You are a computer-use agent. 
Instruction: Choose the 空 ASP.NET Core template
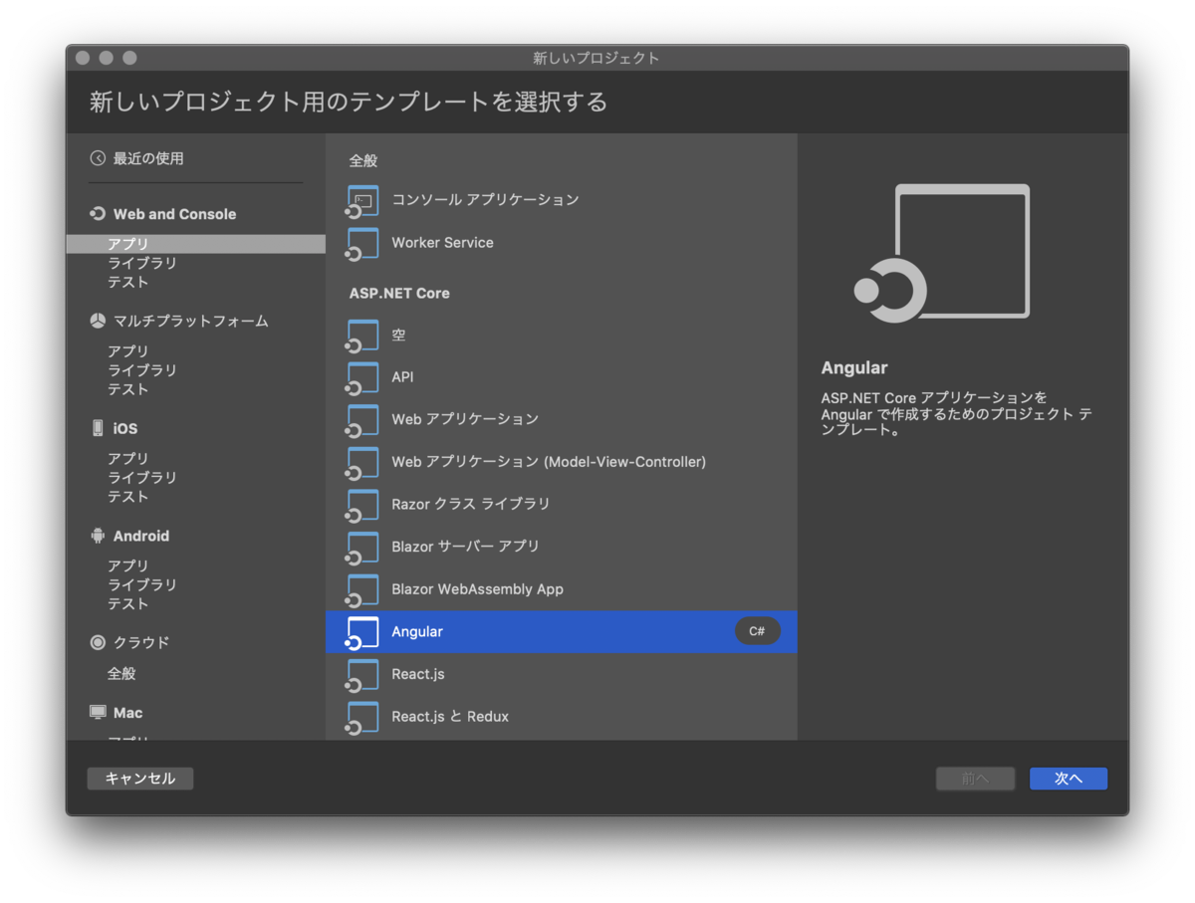[x=562, y=336]
